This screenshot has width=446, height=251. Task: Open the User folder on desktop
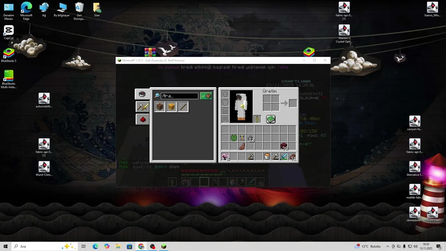click(97, 10)
